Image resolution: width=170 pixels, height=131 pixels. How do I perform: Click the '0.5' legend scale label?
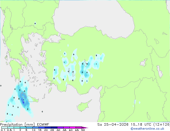9,130
